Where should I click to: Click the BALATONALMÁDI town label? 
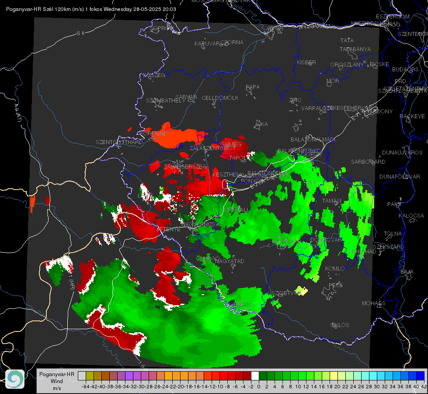[313, 140]
